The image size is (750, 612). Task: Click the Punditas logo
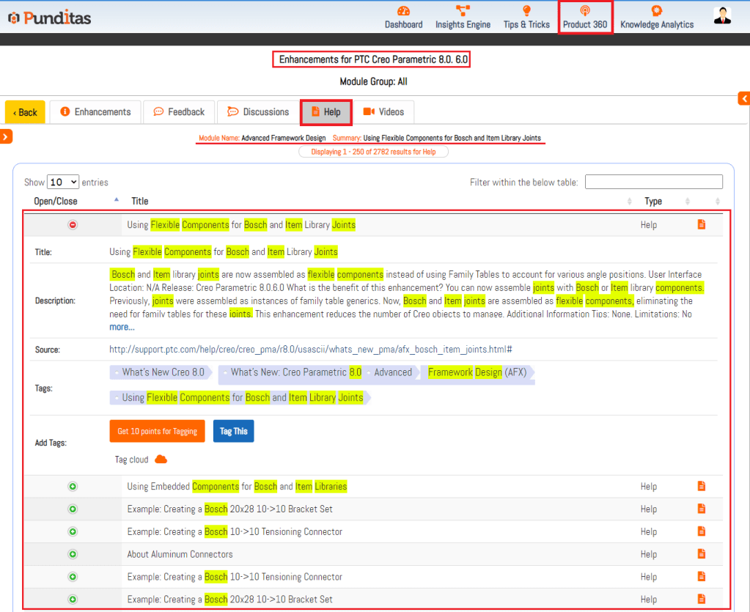pos(50,18)
